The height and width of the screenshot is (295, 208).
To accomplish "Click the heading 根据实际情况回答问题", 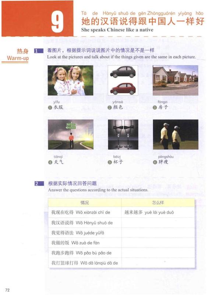I will point(72,183).
